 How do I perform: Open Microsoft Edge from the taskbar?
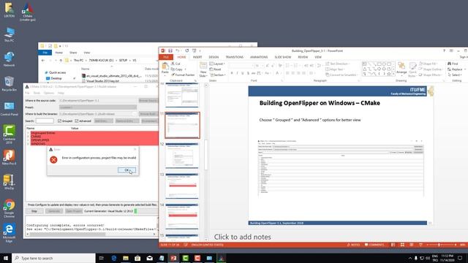pos(114,258)
